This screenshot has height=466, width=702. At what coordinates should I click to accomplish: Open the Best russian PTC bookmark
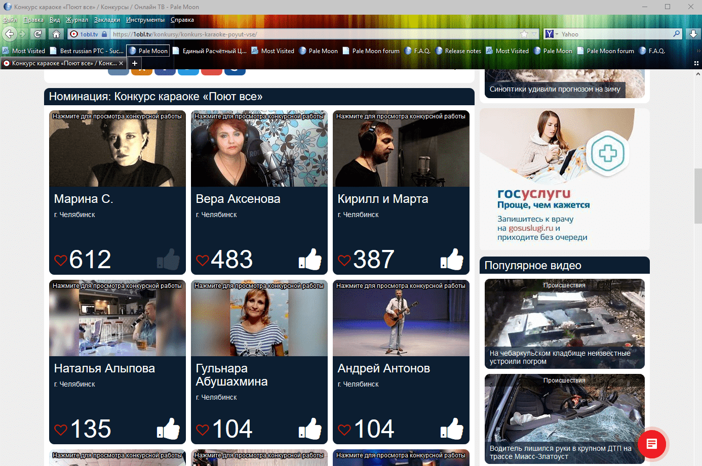tap(87, 51)
